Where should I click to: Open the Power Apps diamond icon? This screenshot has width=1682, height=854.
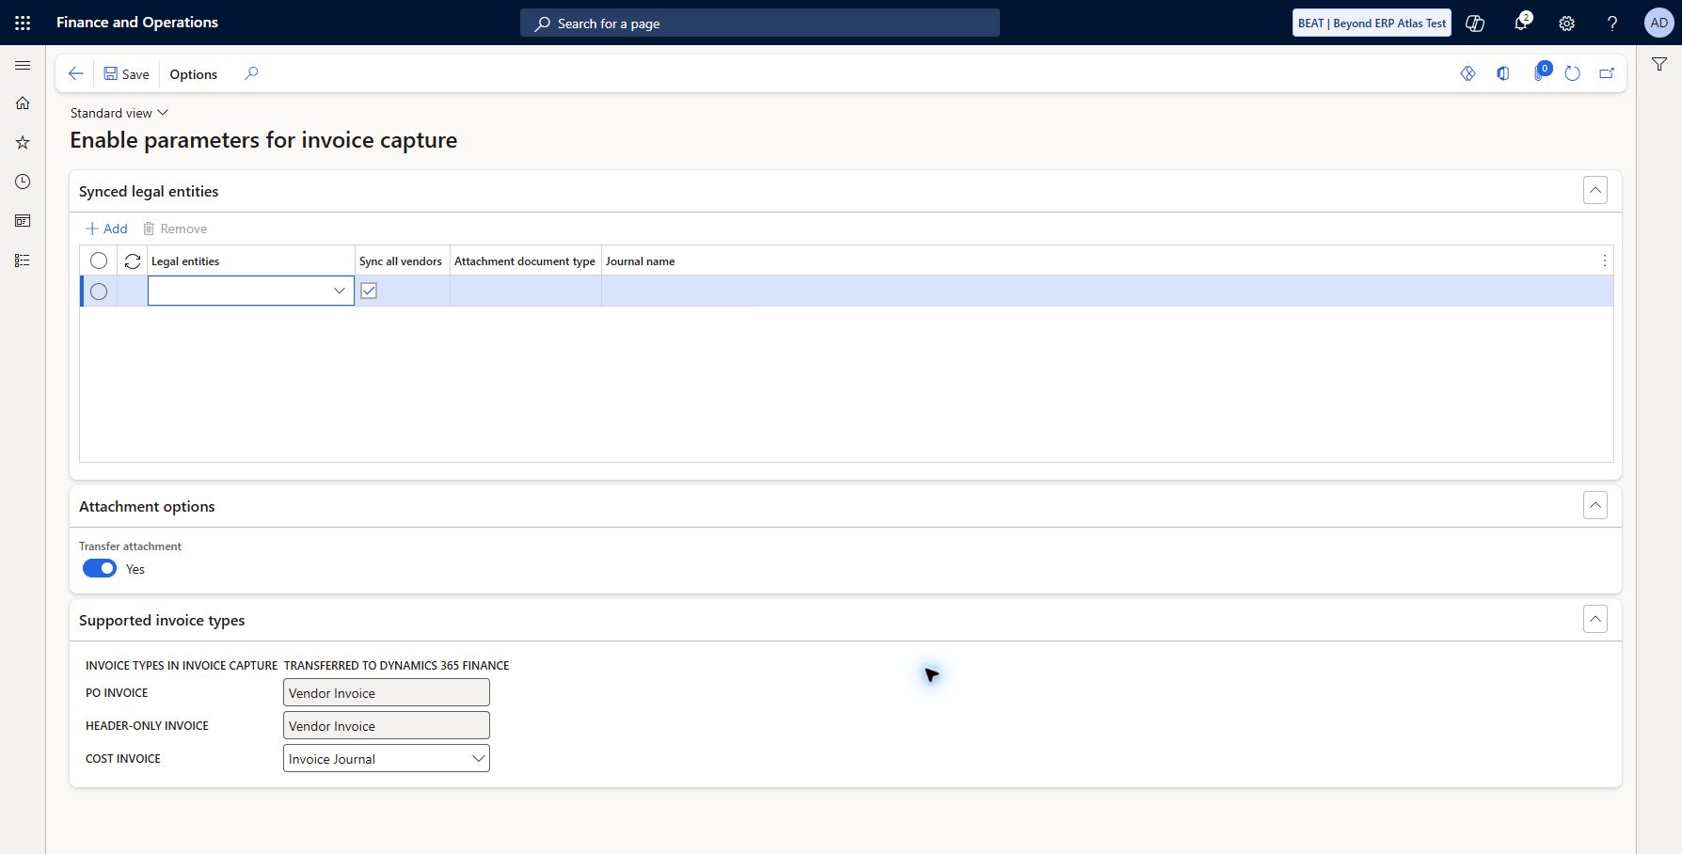point(1468,73)
